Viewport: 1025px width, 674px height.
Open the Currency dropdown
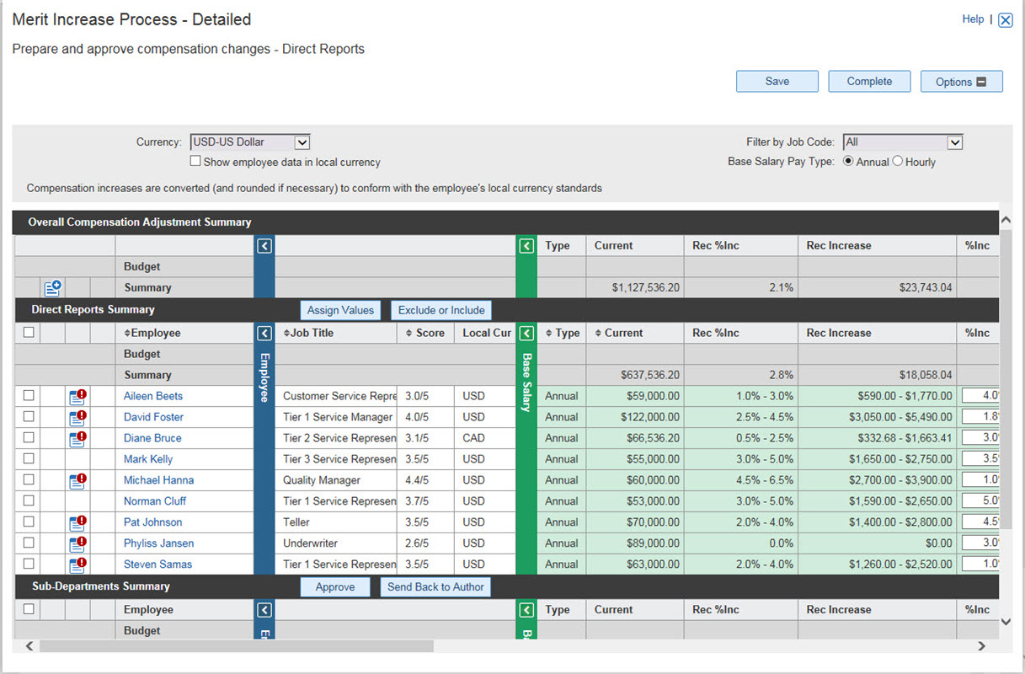click(300, 142)
